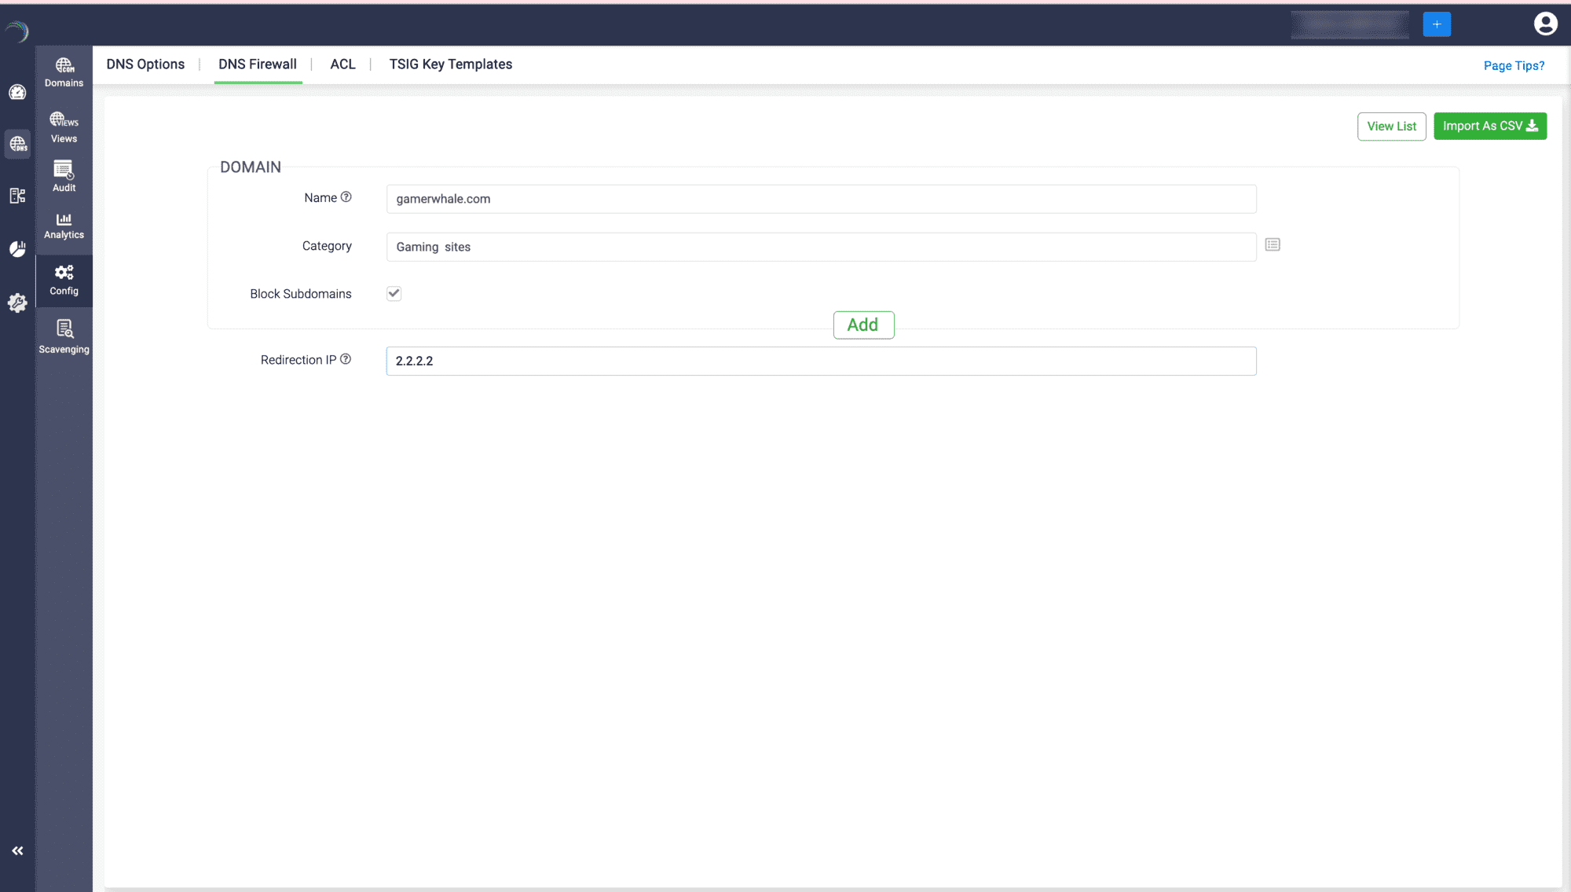
Task: Click the reports pie chart icon
Action: pyautogui.click(x=17, y=249)
